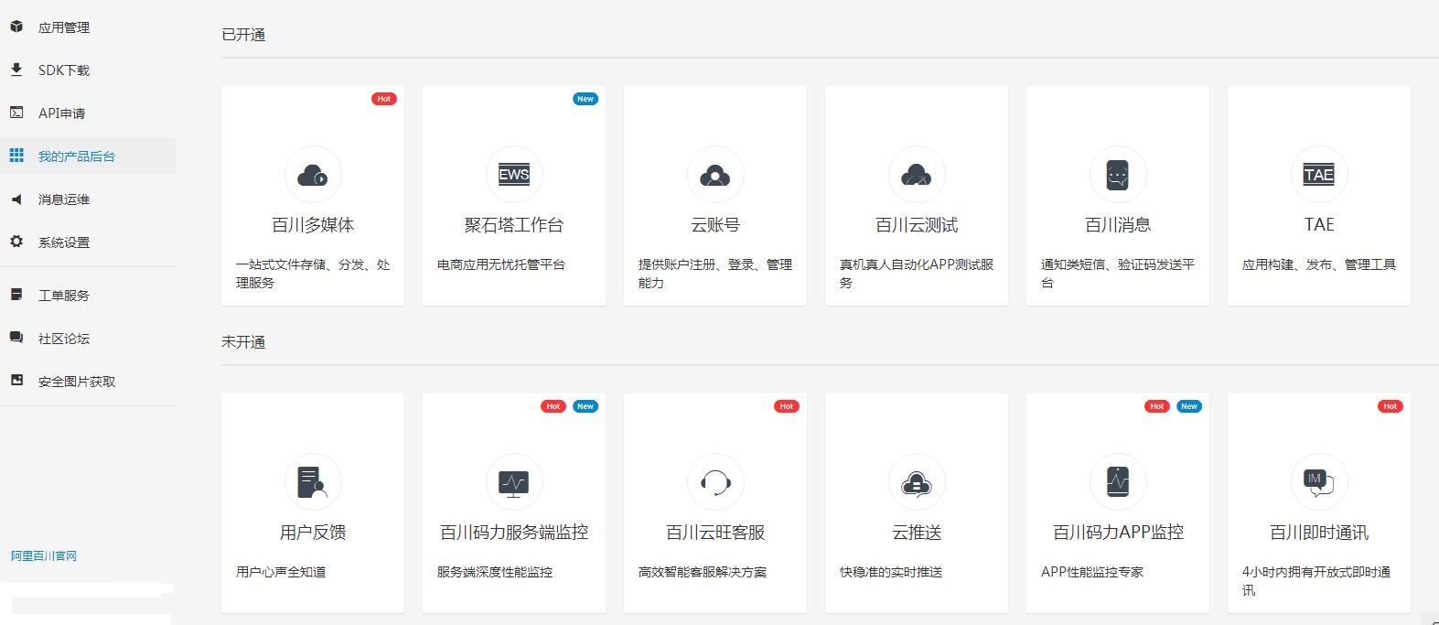Click the 社区论坛 chat bubbles icon

click(16, 338)
